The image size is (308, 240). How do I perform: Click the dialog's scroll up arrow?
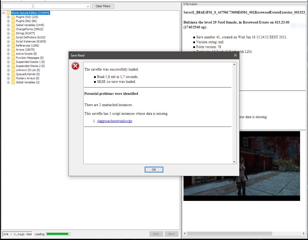tap(234, 65)
